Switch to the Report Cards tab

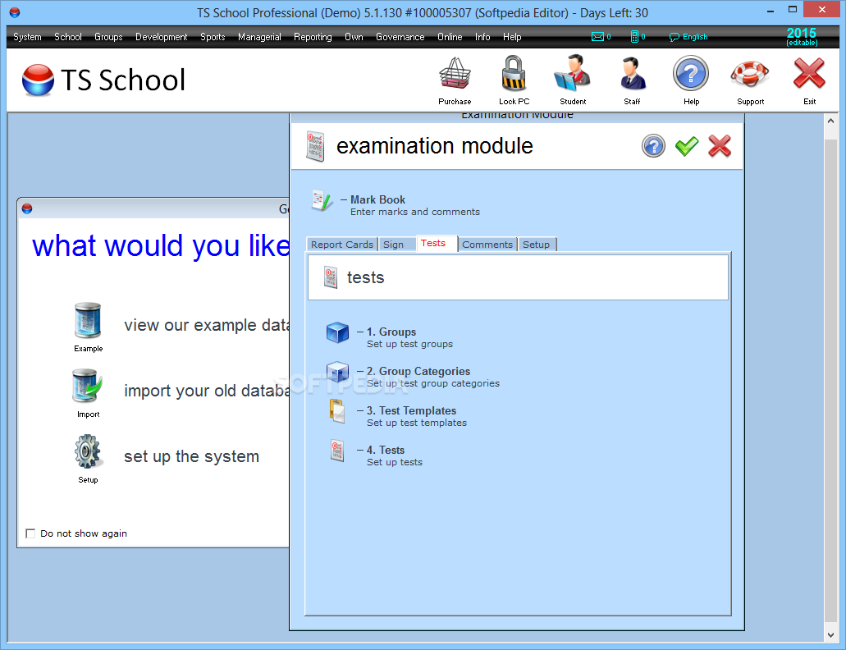pos(342,245)
